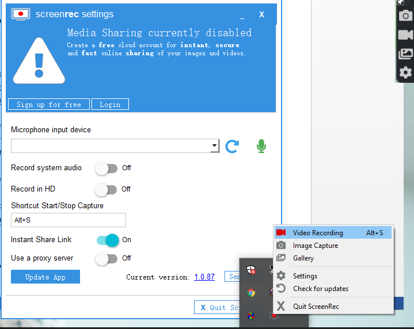The image size is (414, 329).
Task: Enable the Record in HD switch
Action: tap(106, 190)
